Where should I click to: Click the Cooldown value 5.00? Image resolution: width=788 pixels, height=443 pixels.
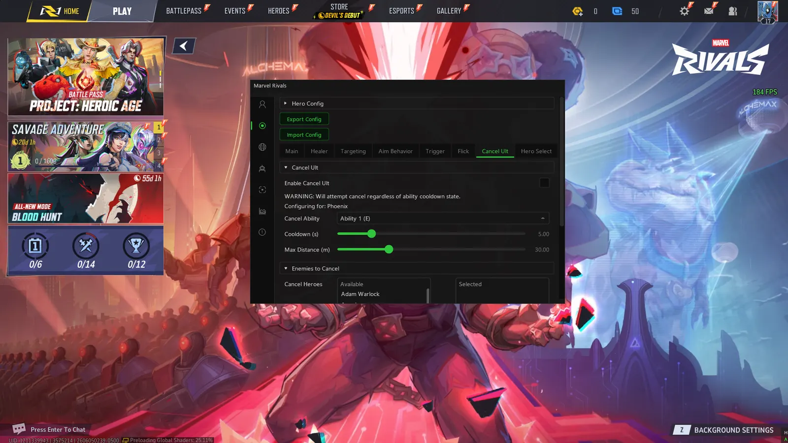(x=543, y=234)
